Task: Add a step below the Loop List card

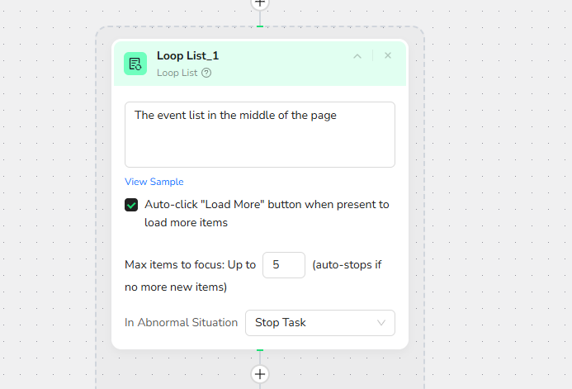Action: 260,374
